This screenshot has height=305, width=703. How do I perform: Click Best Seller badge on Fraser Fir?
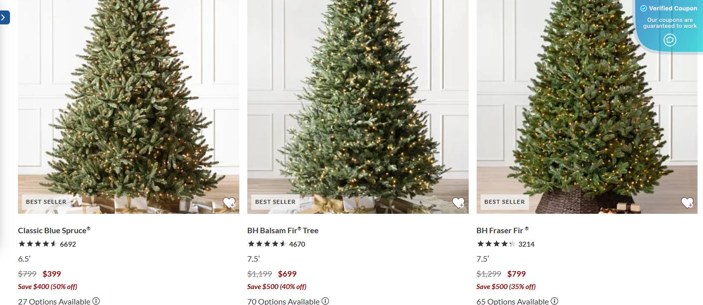pos(505,202)
